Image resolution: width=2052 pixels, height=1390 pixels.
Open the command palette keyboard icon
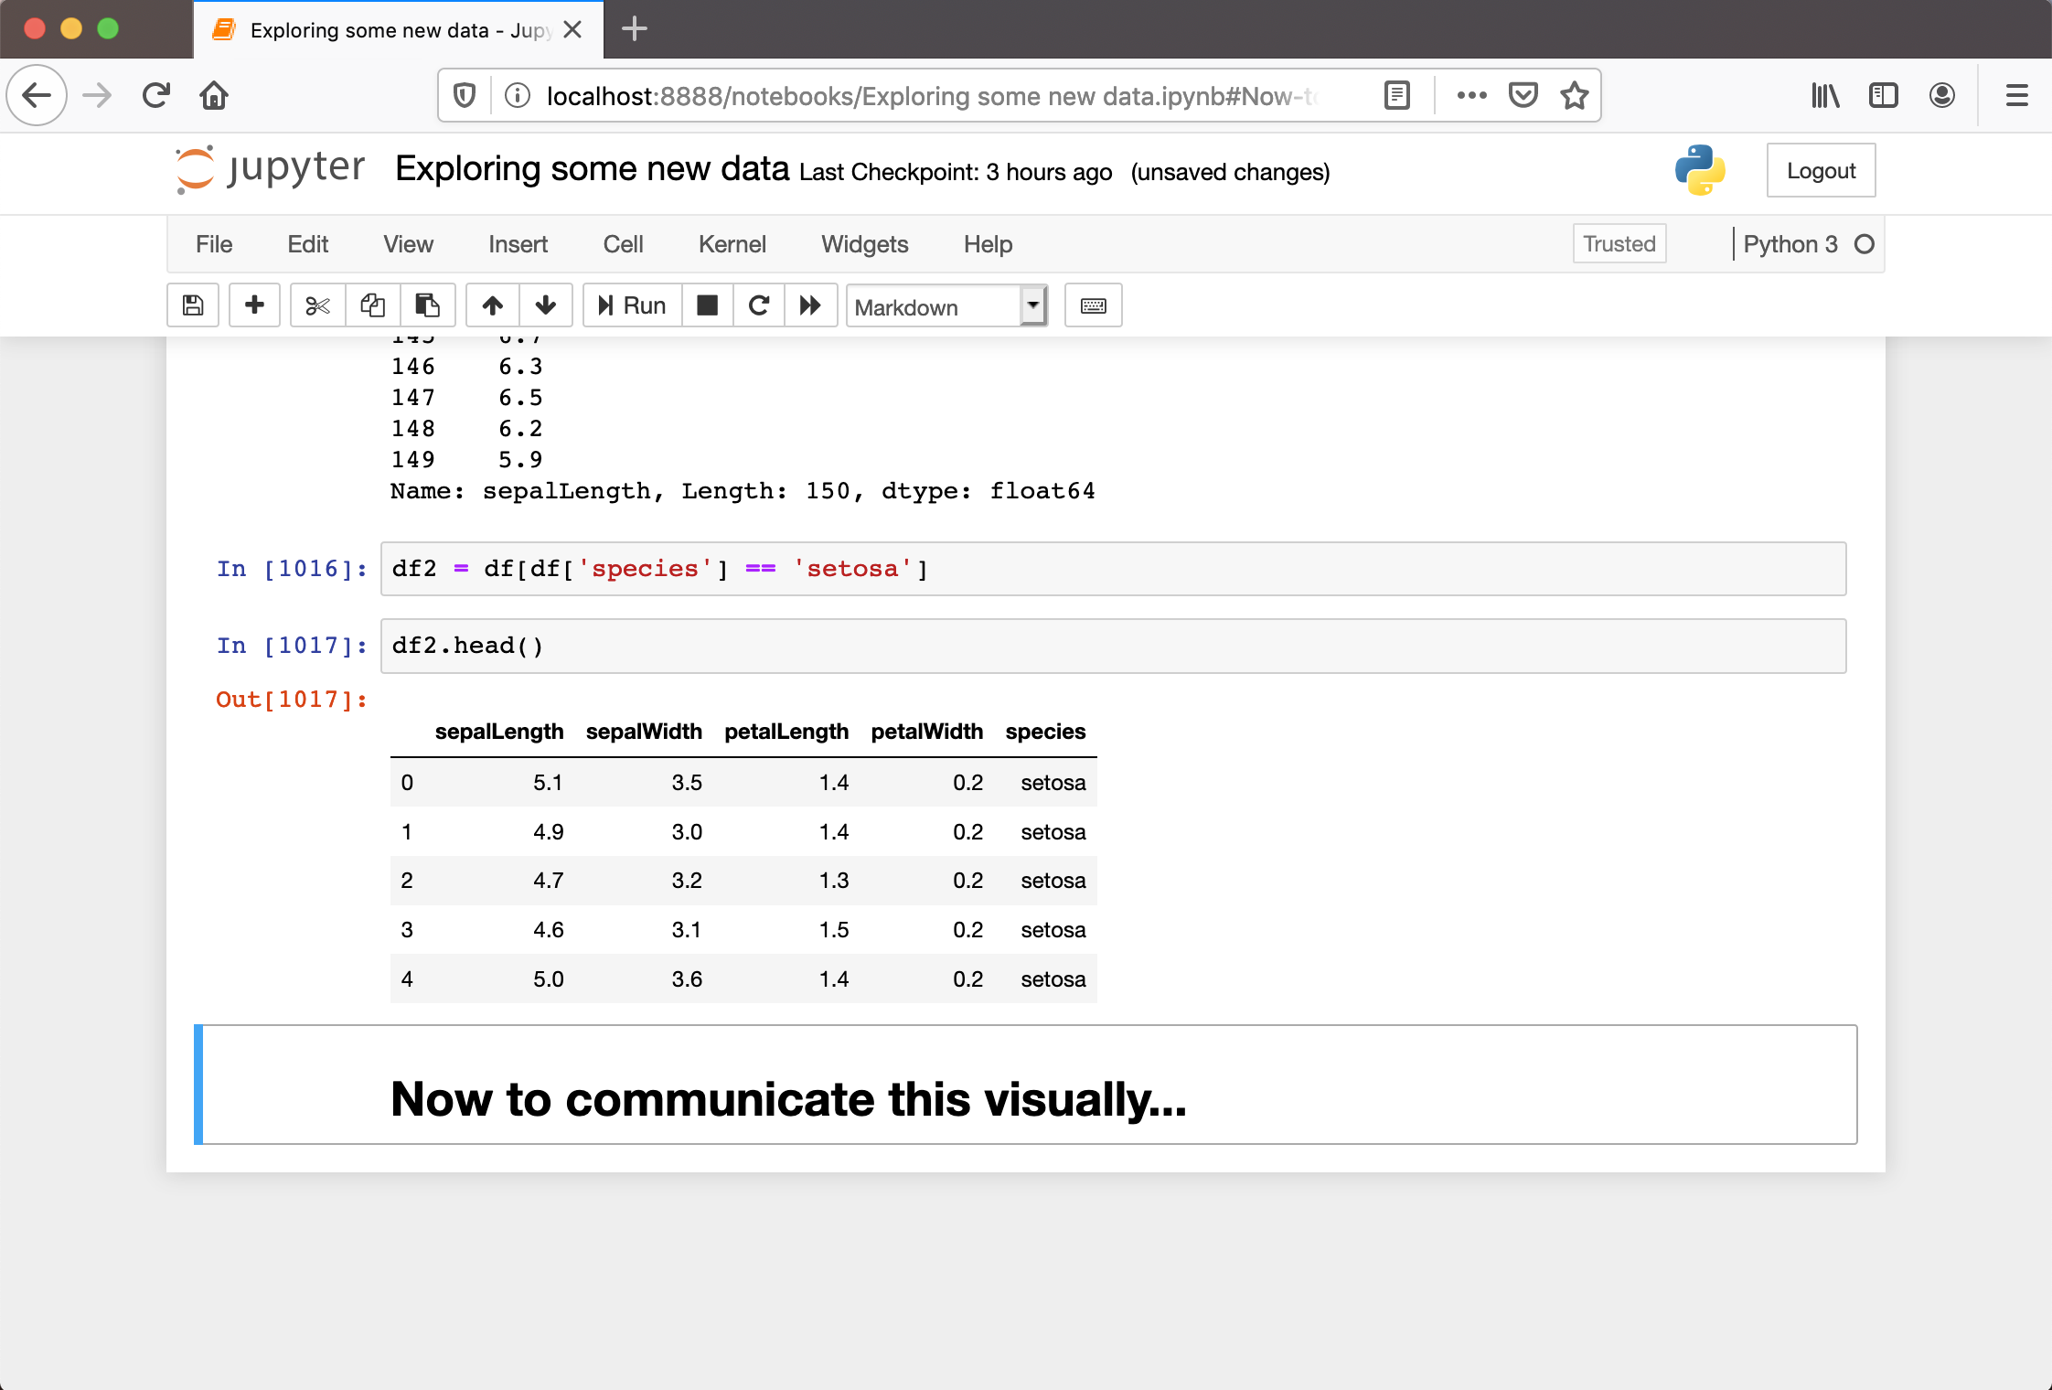[x=1093, y=305]
